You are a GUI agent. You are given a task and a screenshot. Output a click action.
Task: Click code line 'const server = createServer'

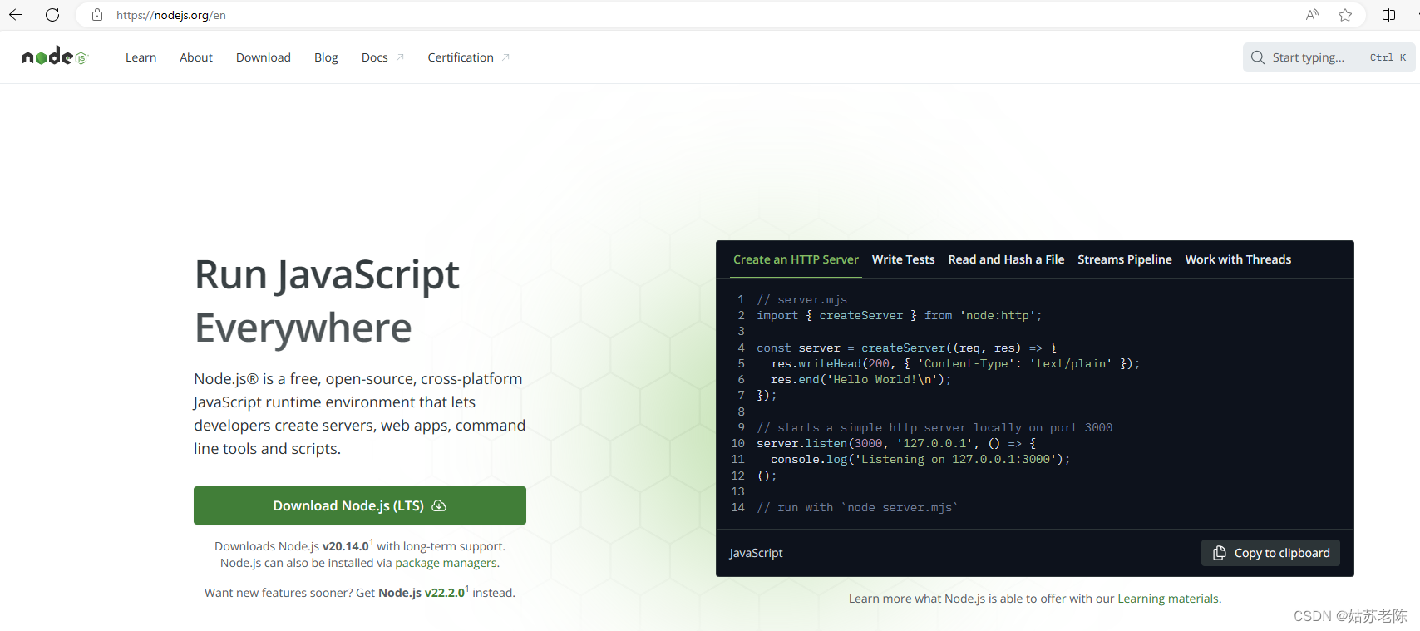tap(907, 348)
